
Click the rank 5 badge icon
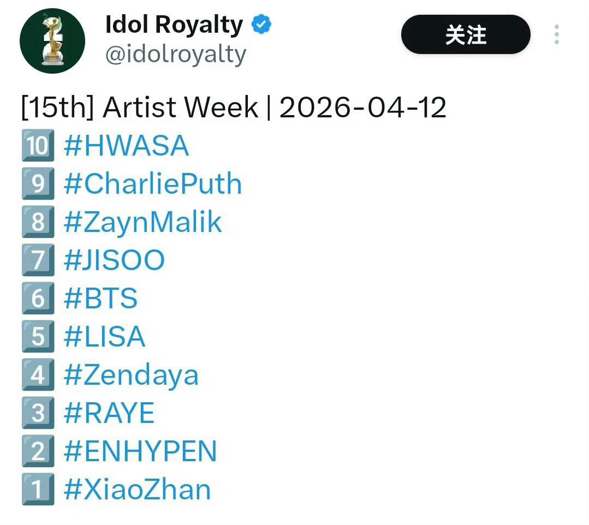(x=37, y=336)
